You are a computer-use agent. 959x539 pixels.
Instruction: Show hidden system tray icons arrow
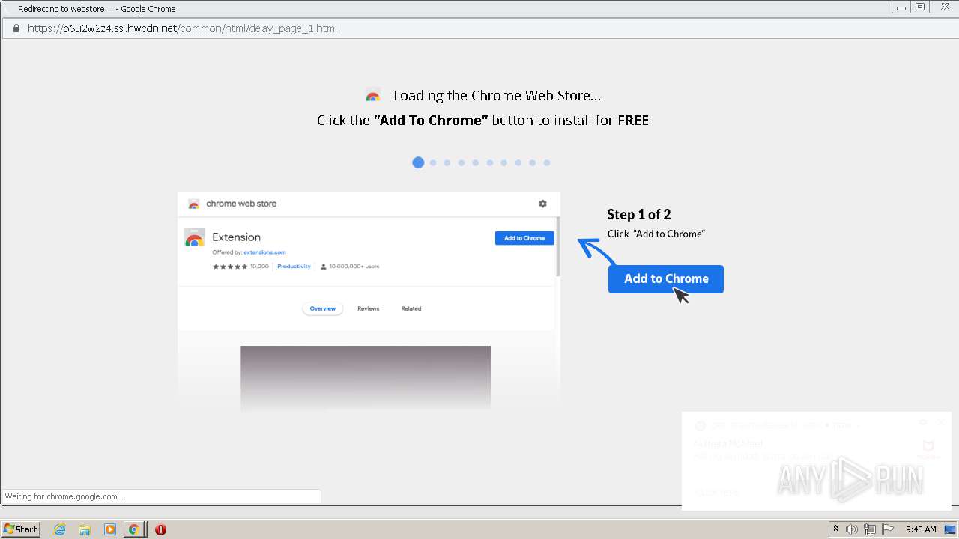835,529
